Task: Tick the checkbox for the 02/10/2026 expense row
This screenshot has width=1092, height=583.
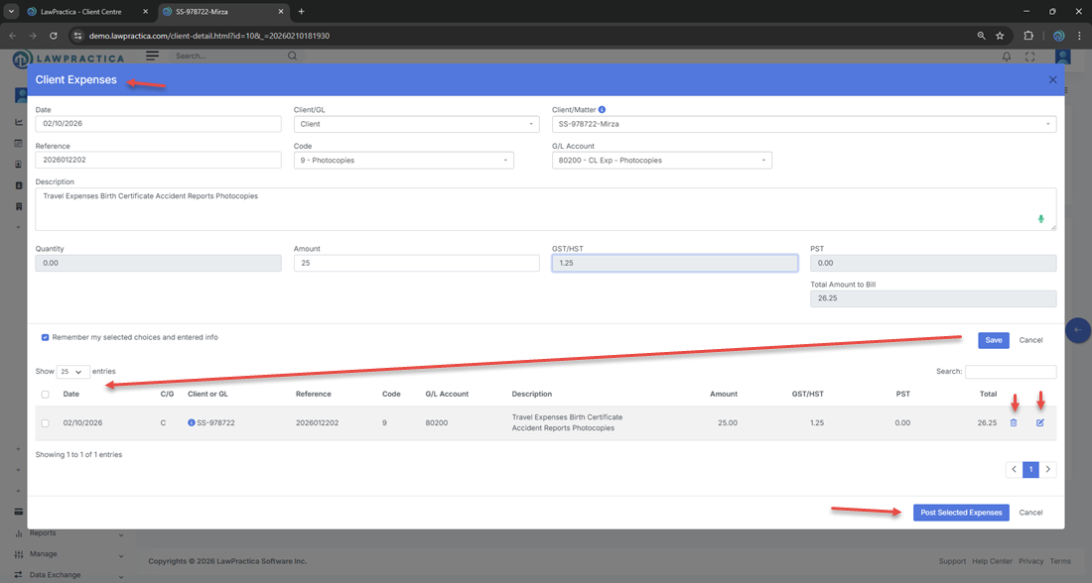Action: (45, 423)
